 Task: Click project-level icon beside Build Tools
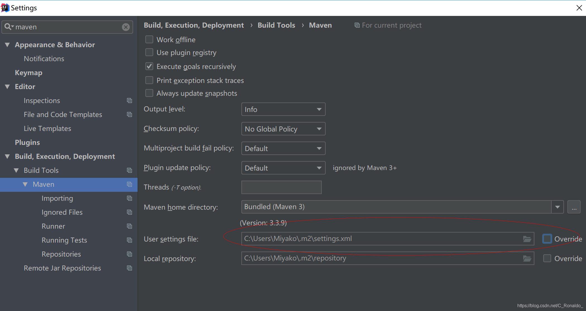pyautogui.click(x=129, y=170)
